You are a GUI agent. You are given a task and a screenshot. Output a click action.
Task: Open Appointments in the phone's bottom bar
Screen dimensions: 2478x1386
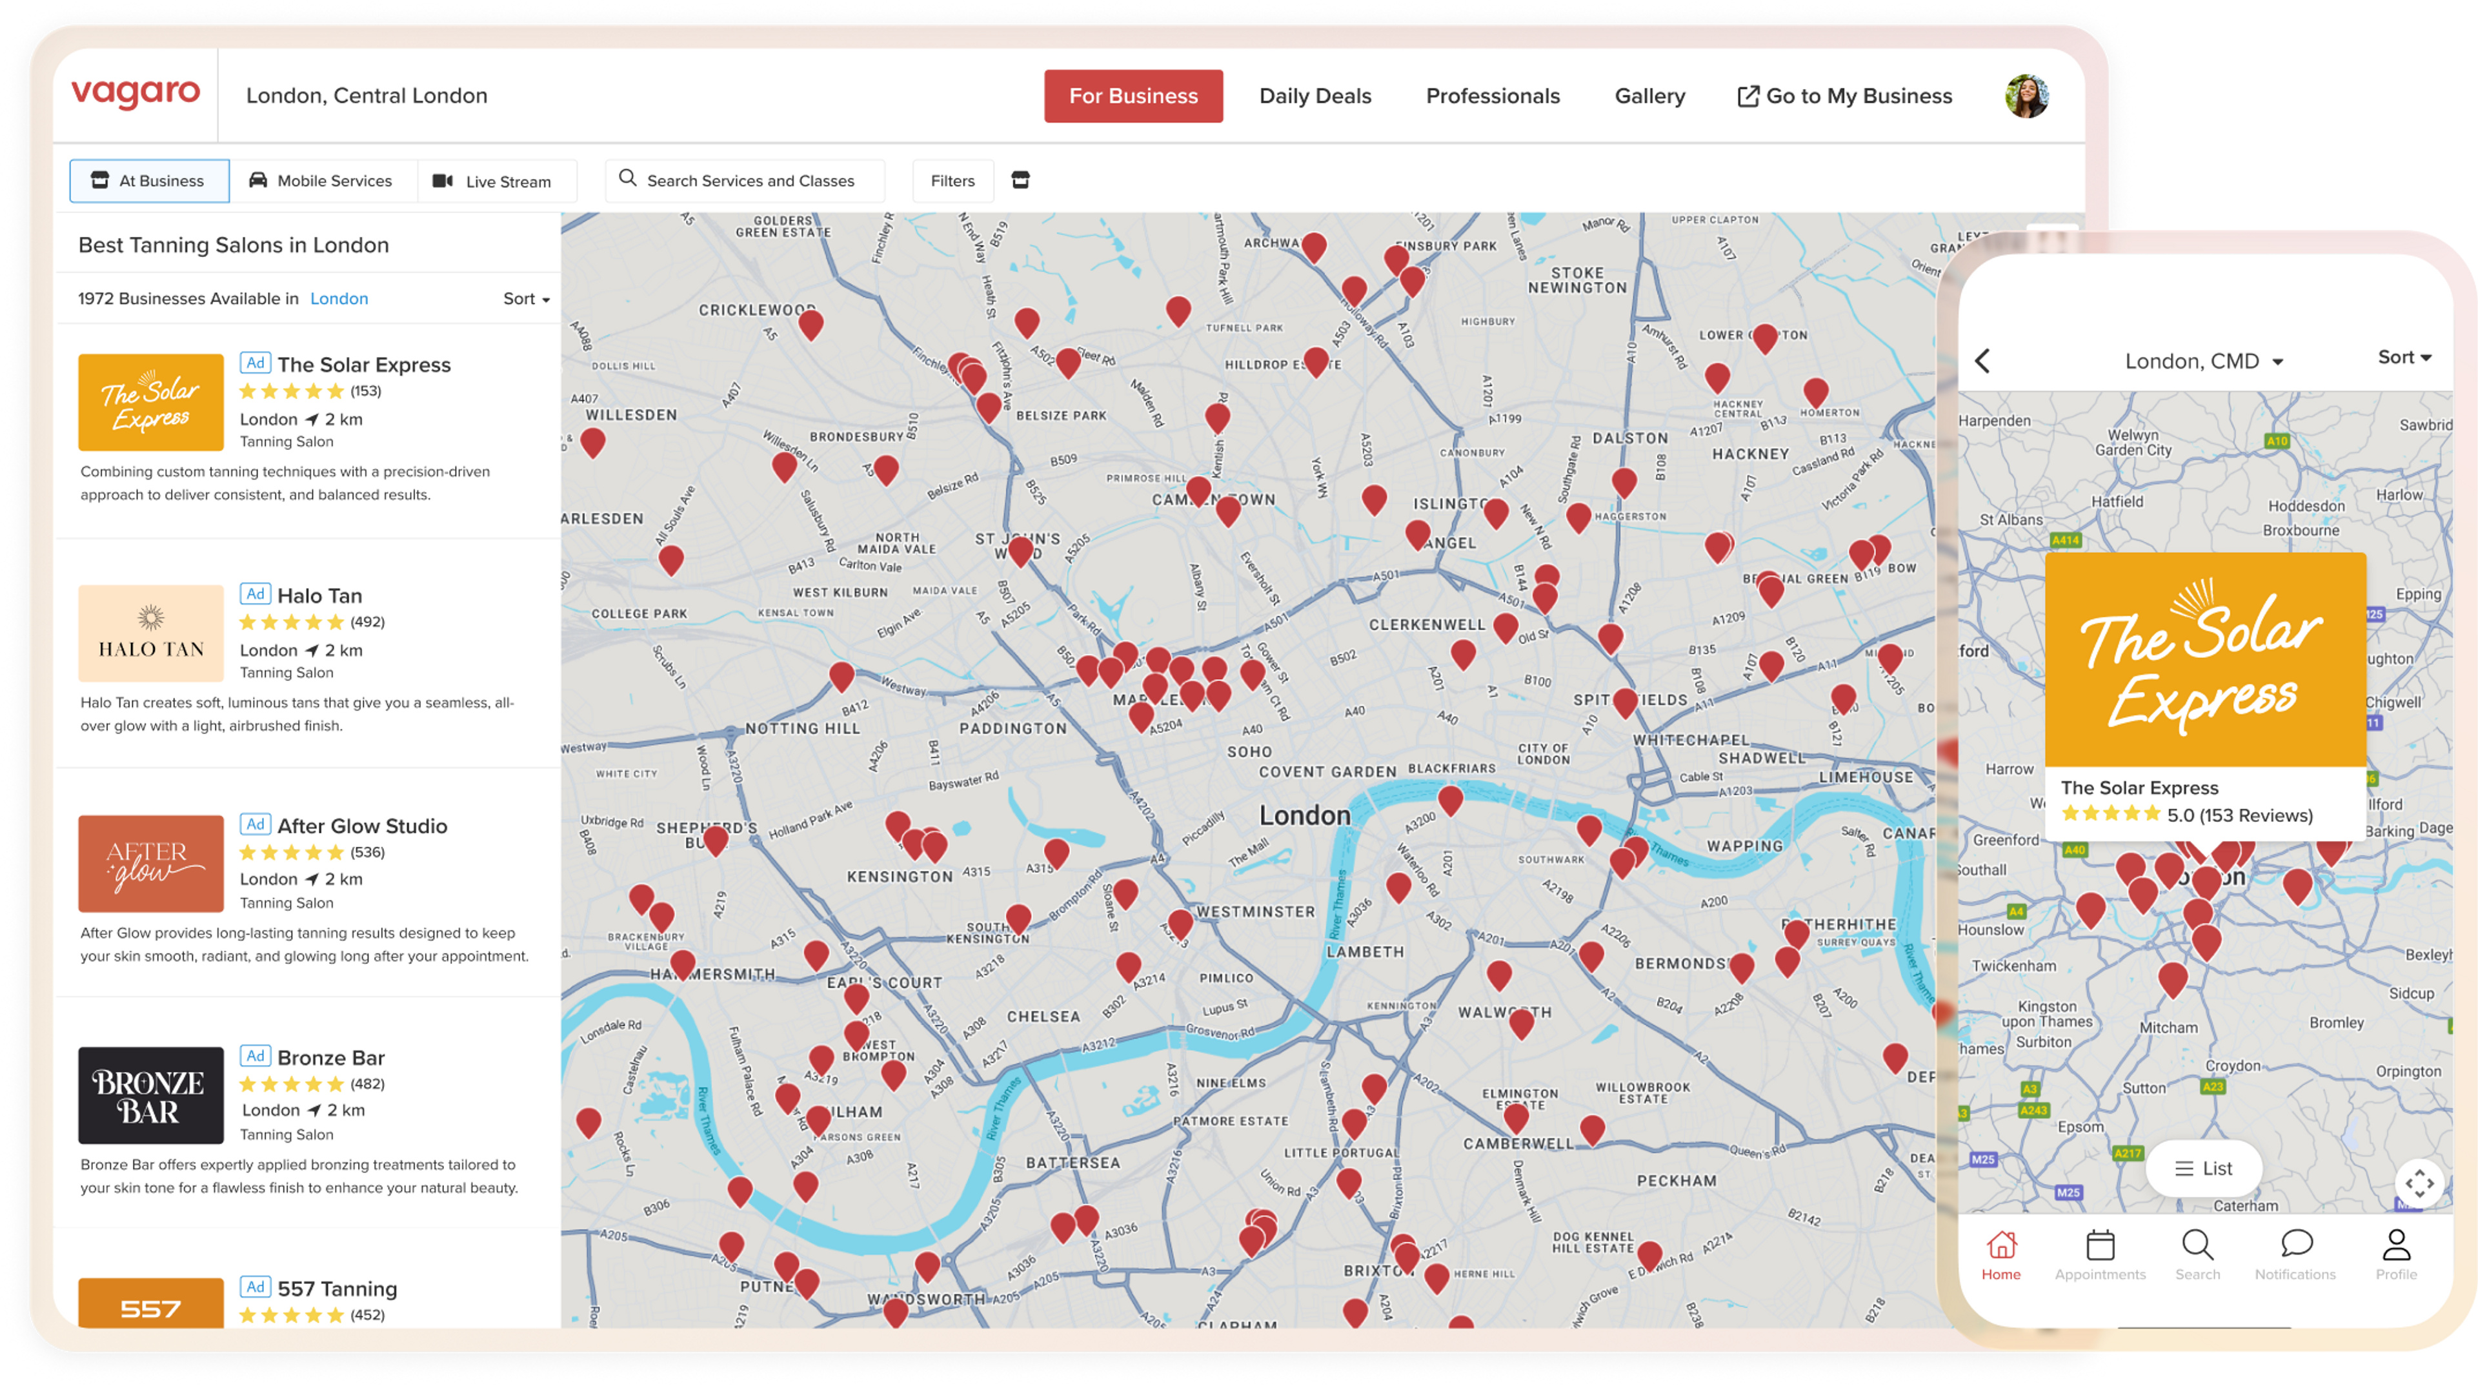point(2100,1254)
